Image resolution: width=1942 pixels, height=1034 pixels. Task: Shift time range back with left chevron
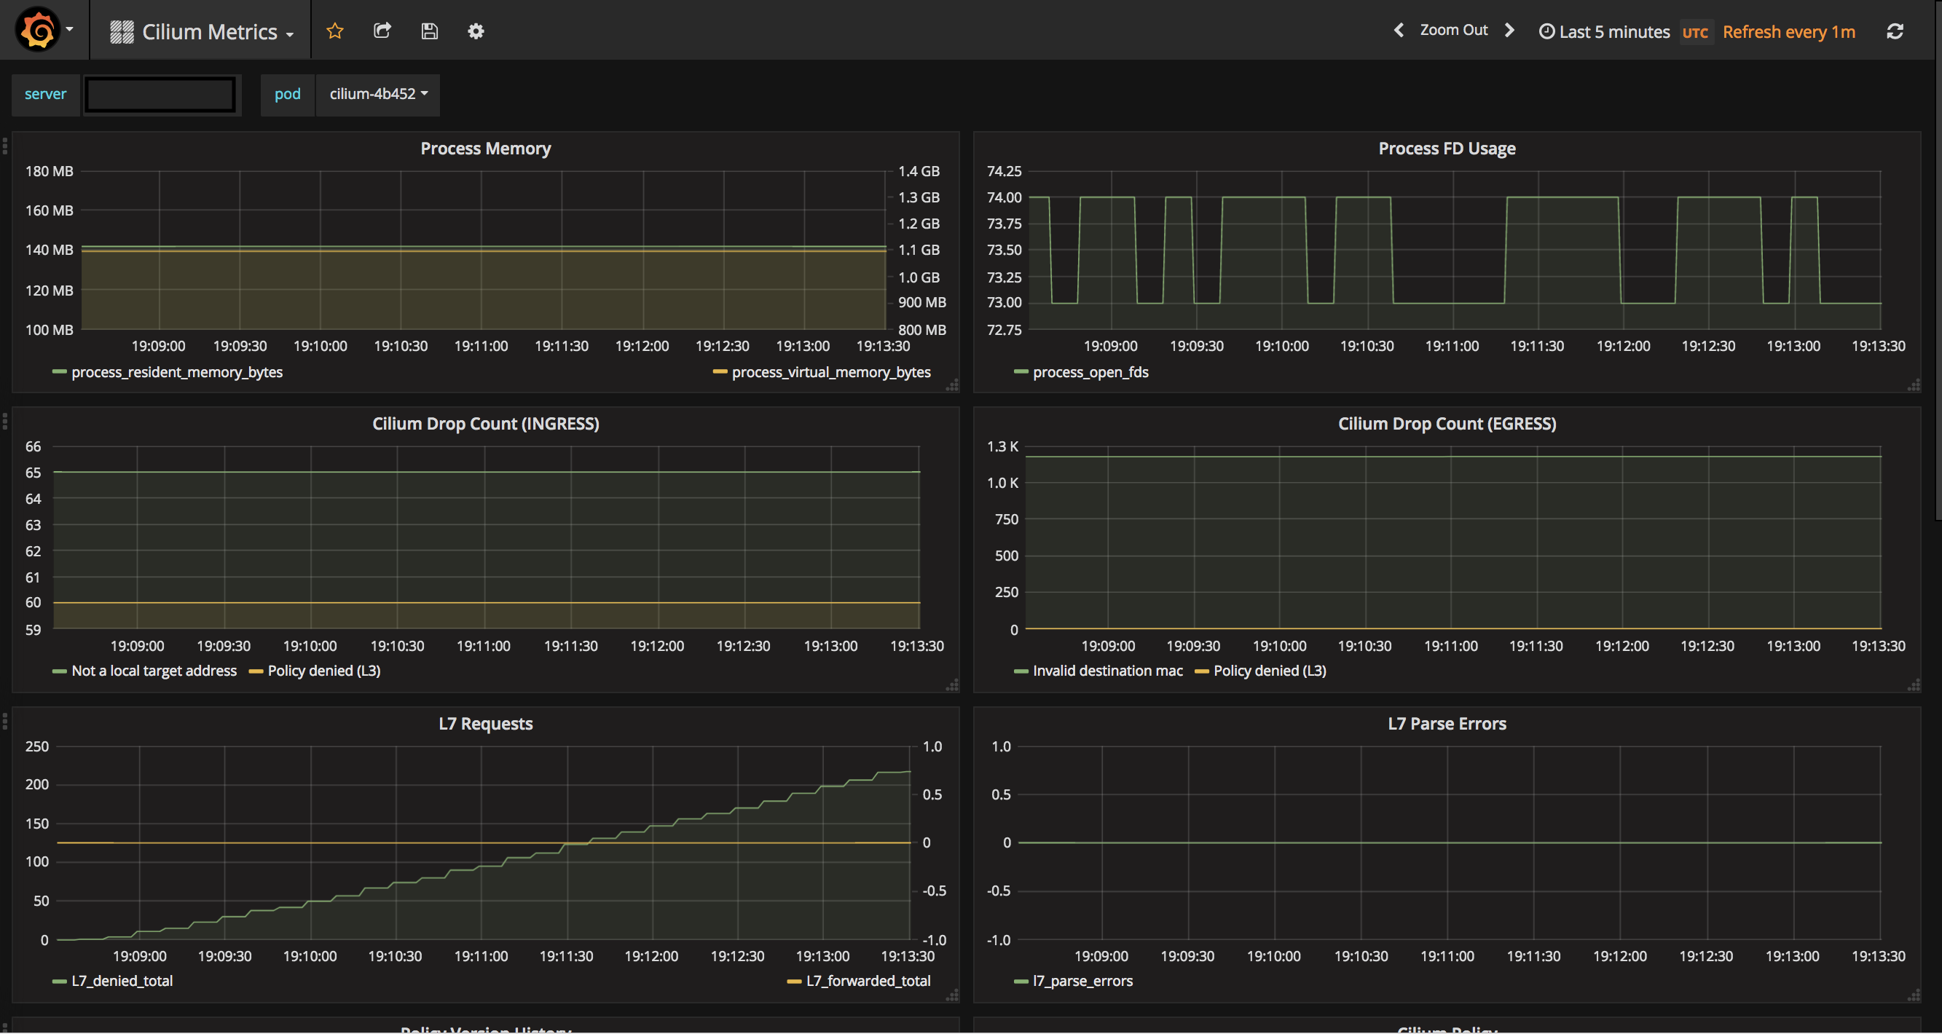click(x=1399, y=30)
